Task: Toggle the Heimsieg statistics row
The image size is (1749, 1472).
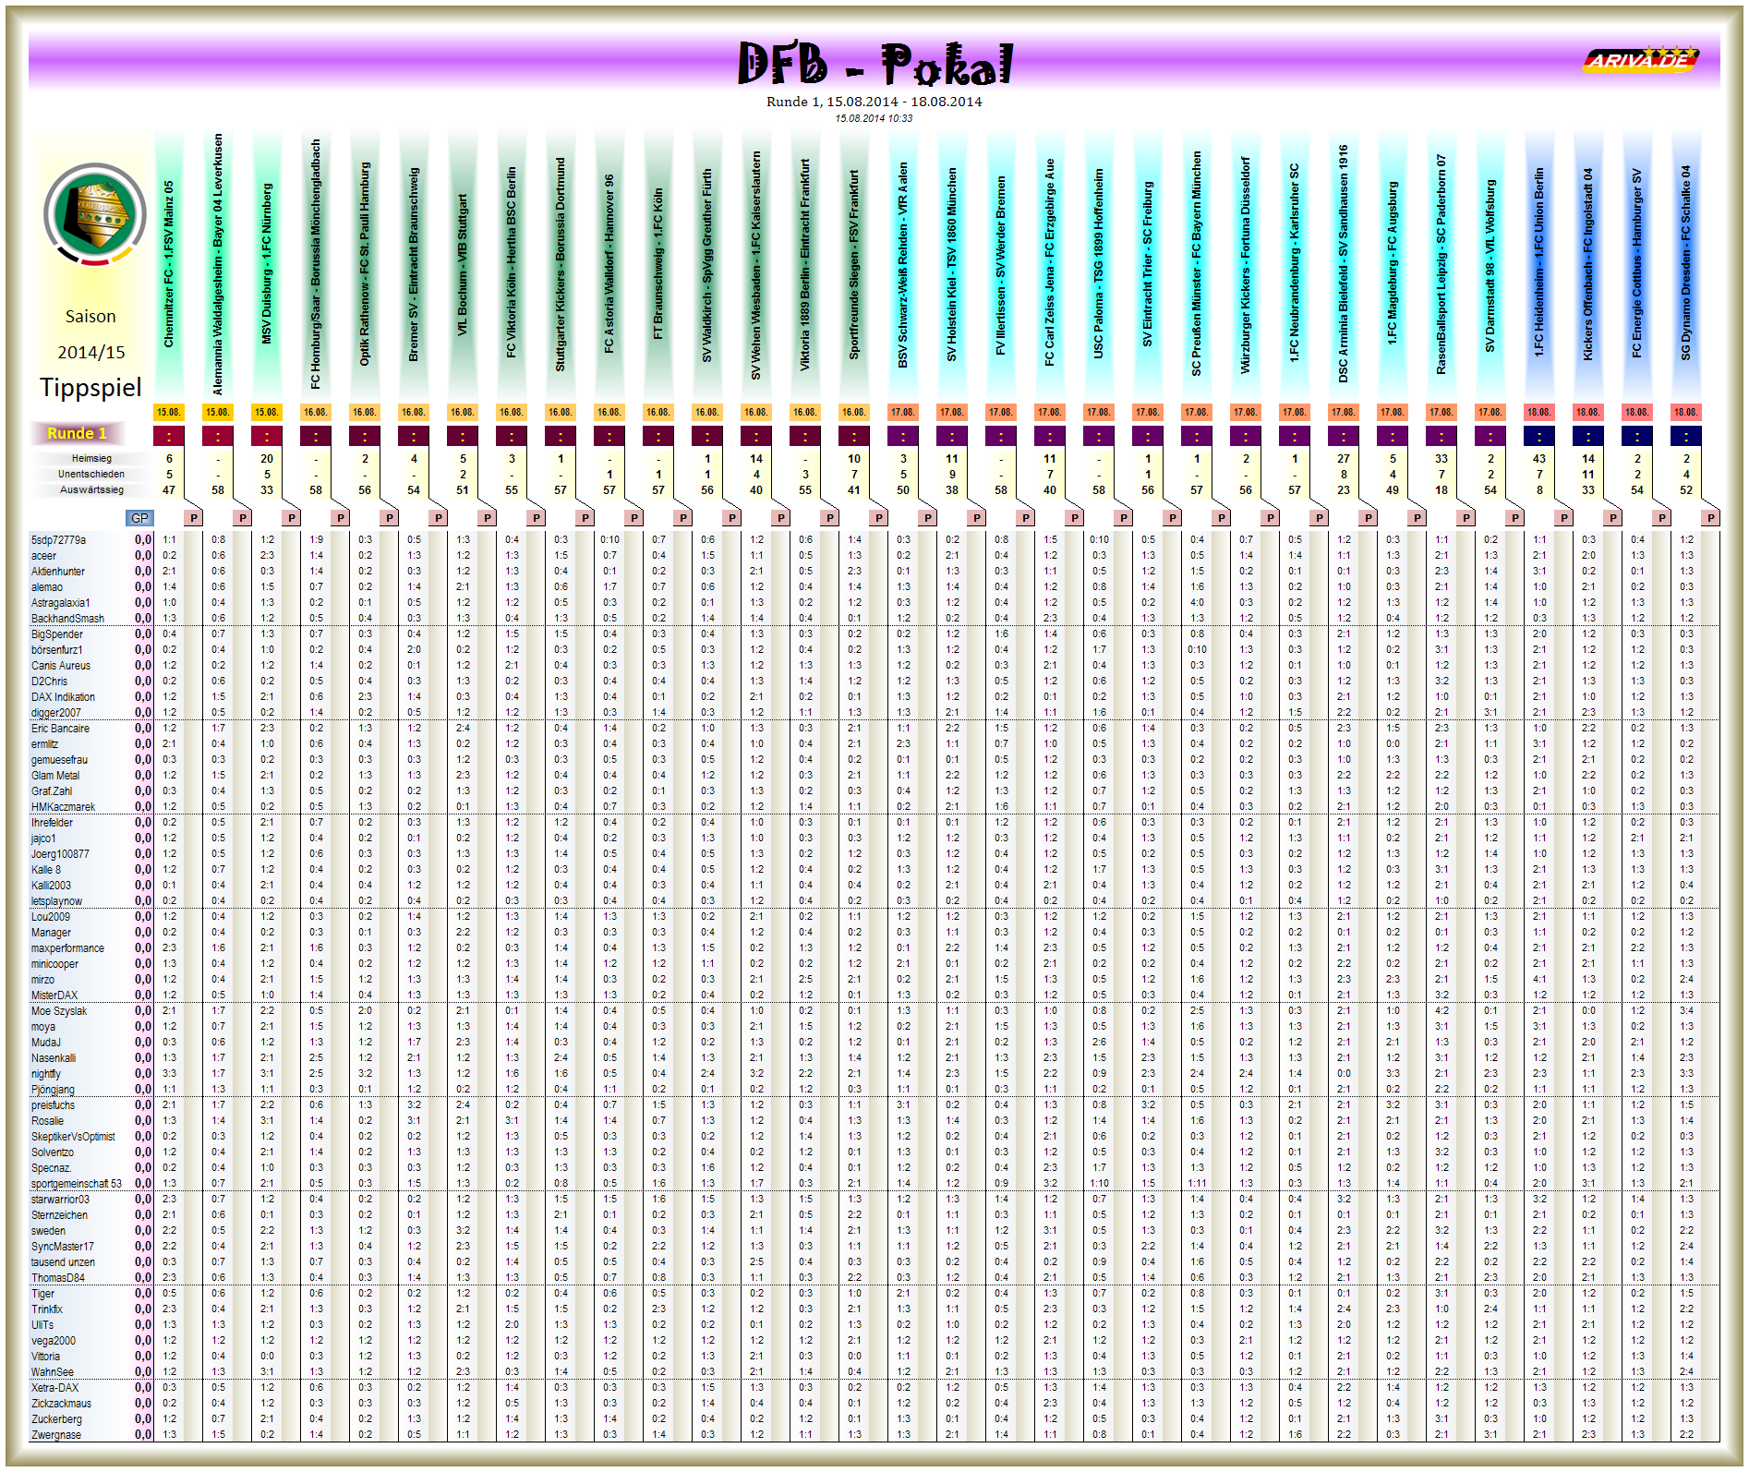Action: click(92, 458)
